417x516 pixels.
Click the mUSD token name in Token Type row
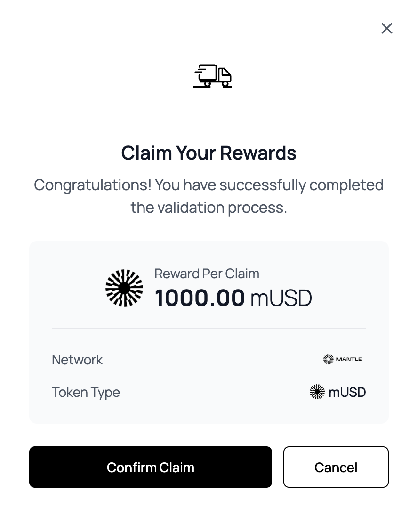(x=347, y=392)
